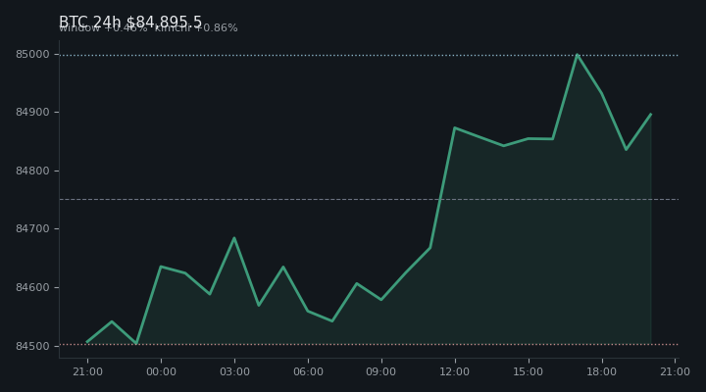The height and width of the screenshot is (392, 706).
Task: Click the 'kimchi +0.86%' subtitle text
Action: pyautogui.click(x=196, y=27)
